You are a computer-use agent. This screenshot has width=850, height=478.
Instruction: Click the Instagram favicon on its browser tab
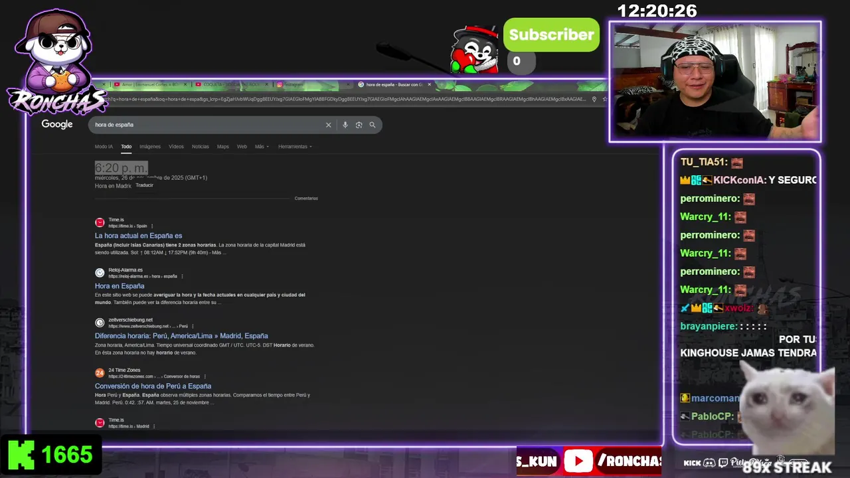tap(280, 84)
